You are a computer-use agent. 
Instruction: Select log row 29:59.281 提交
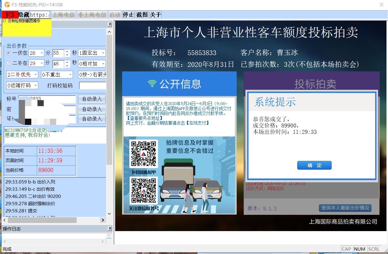(x=21, y=211)
